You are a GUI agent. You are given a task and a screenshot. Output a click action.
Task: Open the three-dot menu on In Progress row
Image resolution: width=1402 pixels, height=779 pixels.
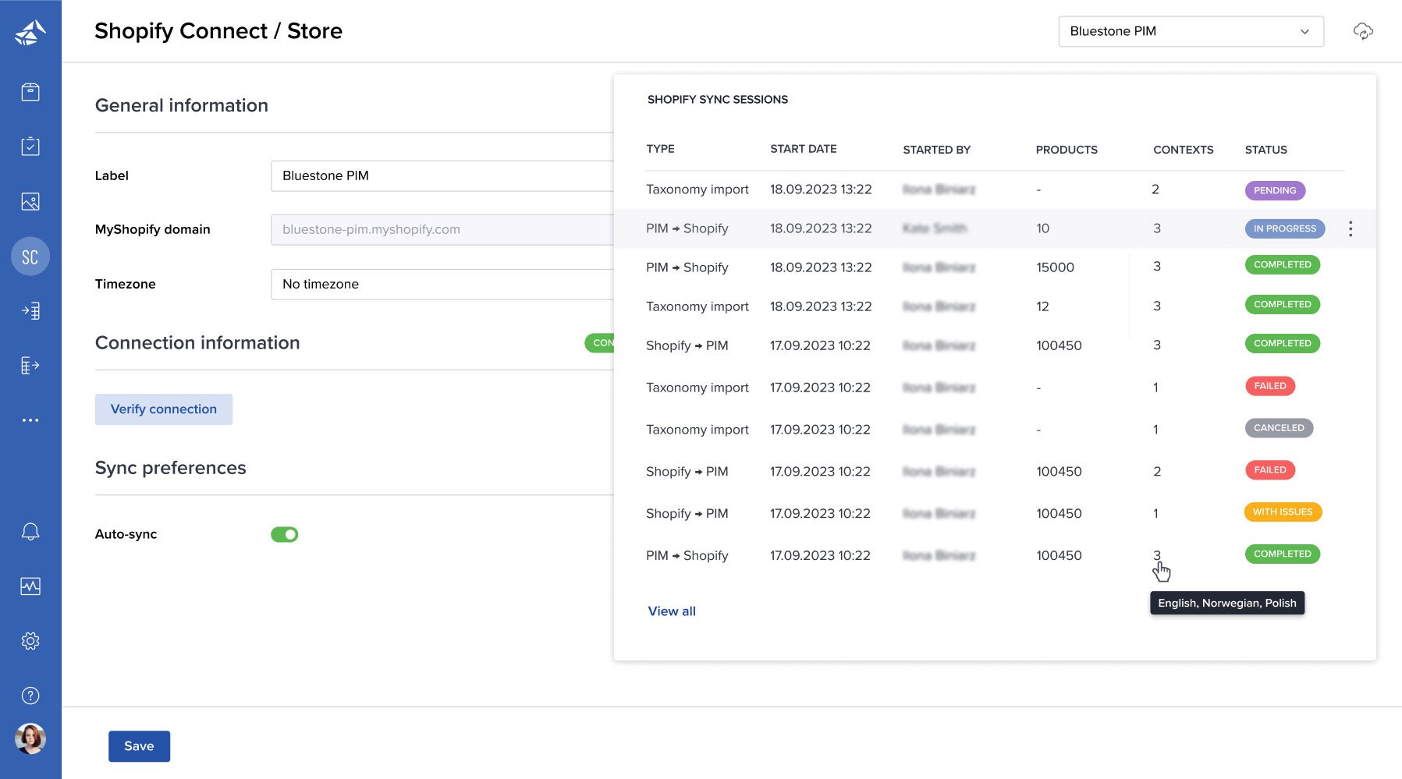click(x=1351, y=228)
